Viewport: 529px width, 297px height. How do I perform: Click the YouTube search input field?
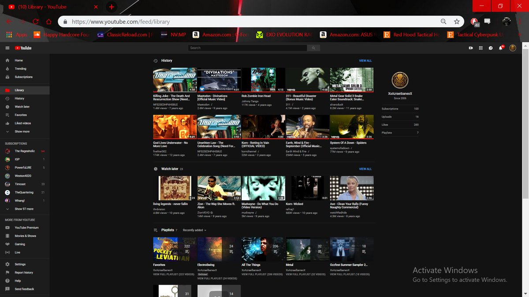[x=247, y=48]
